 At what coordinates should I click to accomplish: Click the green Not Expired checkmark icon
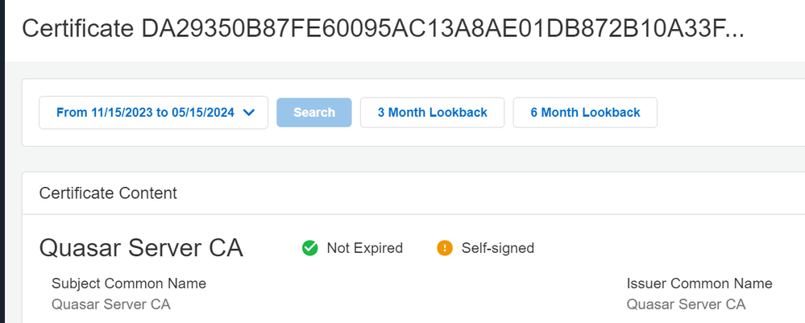click(309, 248)
